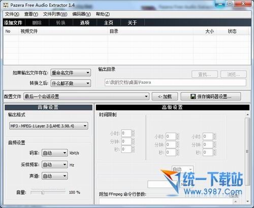Click the first 小时 spinner arrows
254x208 pixels.
pos(133,133)
